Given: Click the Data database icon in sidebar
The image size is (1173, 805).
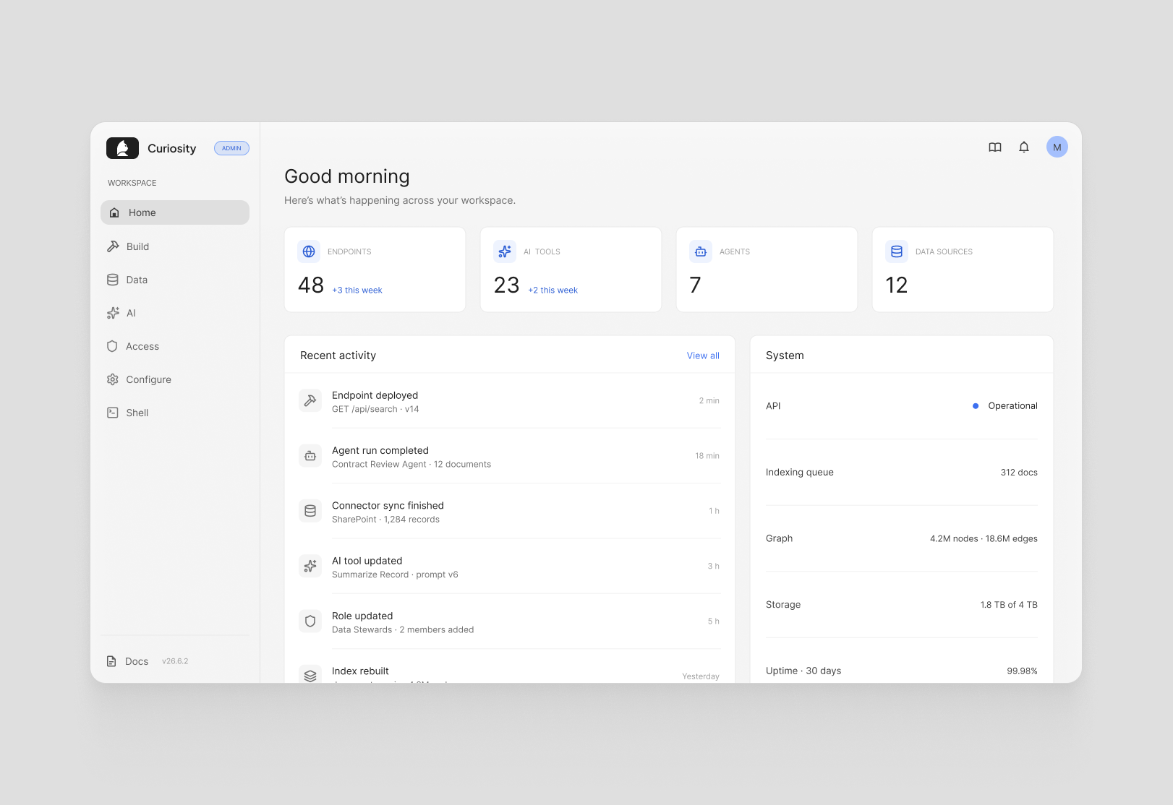Looking at the screenshot, I should [113, 280].
